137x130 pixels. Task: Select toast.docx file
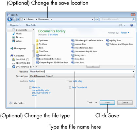coord(78,62)
